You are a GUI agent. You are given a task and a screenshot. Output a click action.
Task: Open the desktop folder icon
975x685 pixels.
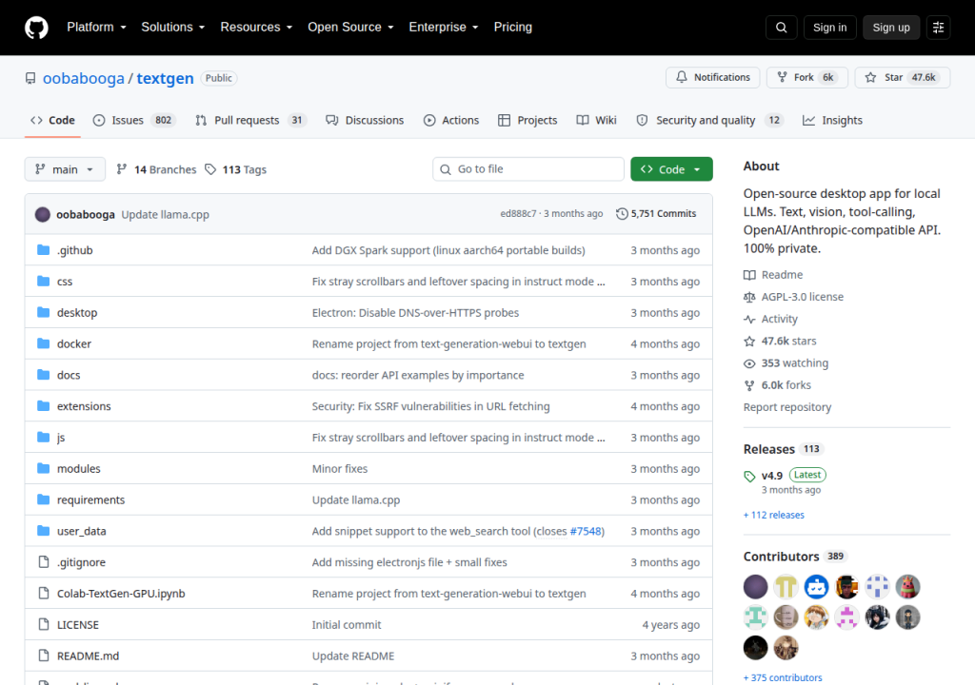[x=43, y=312]
